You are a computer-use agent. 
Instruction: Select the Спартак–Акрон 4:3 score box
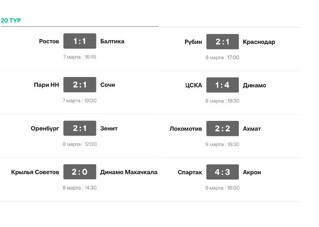coord(223,172)
